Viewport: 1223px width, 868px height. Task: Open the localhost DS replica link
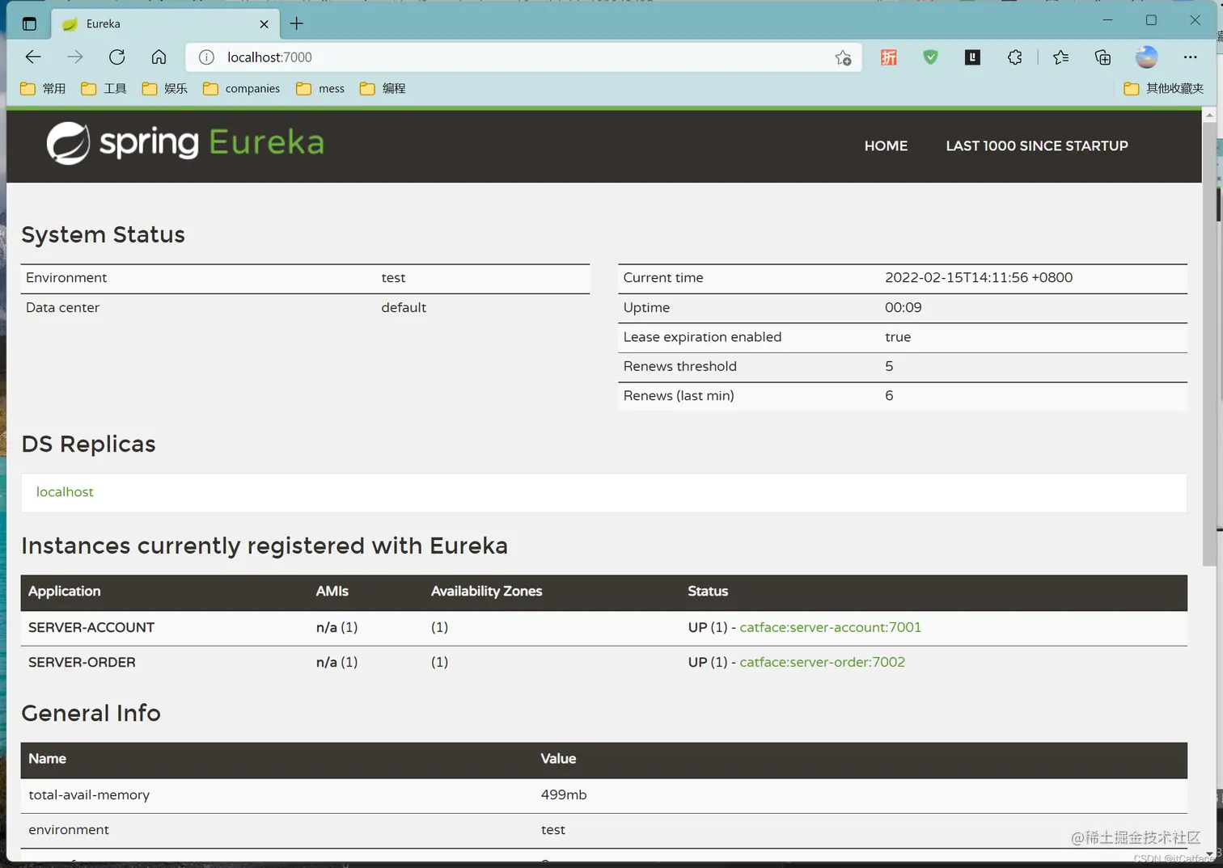[65, 492]
